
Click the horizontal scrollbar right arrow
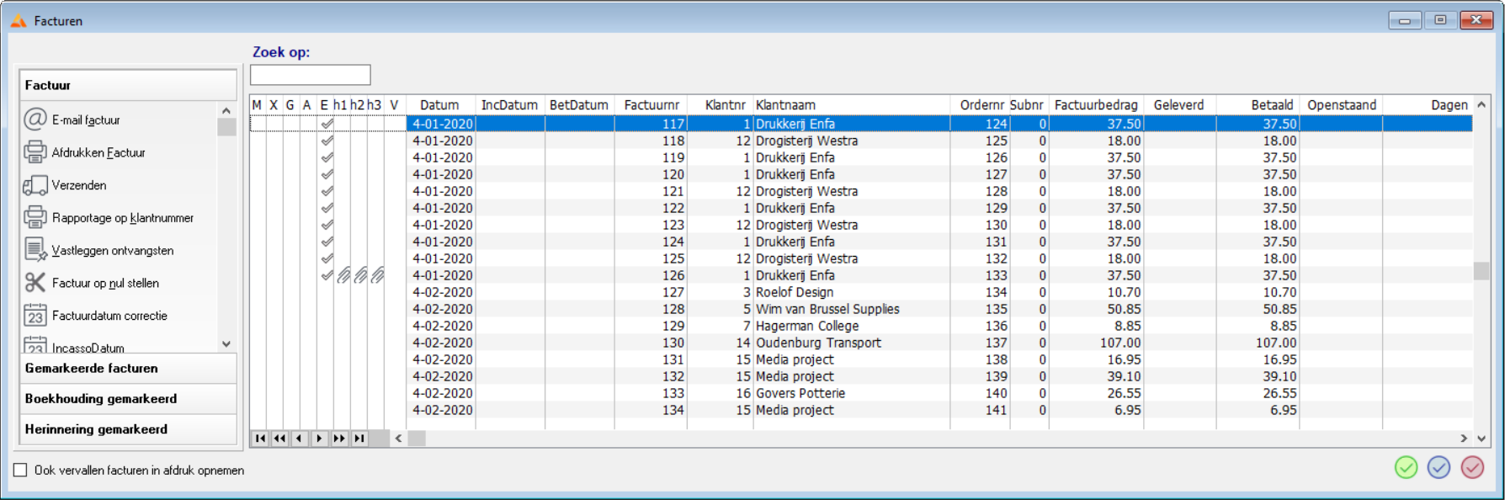click(1463, 439)
